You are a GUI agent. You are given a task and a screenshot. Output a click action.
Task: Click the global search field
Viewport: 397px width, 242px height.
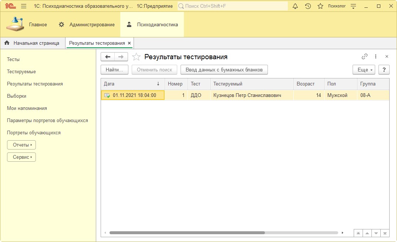[233, 6]
